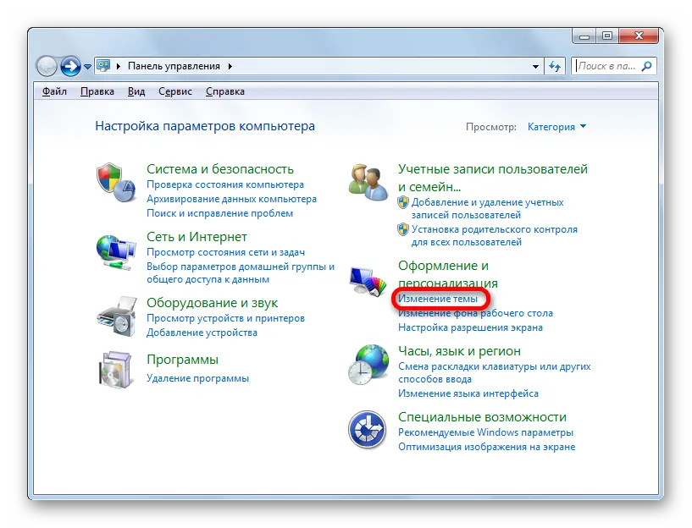Screen dimensions: 692x528
Task: Close the Control Panel window
Action: 639,36
